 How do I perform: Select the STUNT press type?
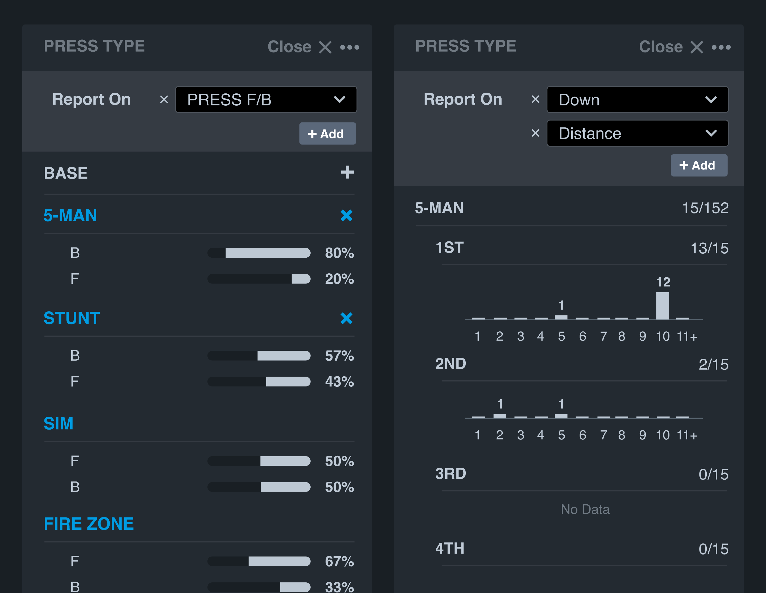point(72,318)
